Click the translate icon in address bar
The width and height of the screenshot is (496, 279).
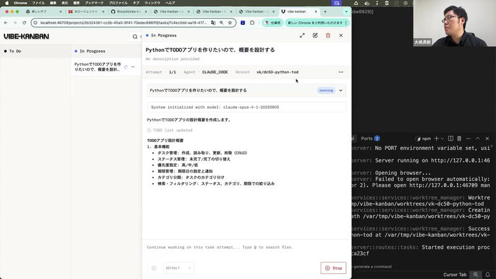[213, 23]
